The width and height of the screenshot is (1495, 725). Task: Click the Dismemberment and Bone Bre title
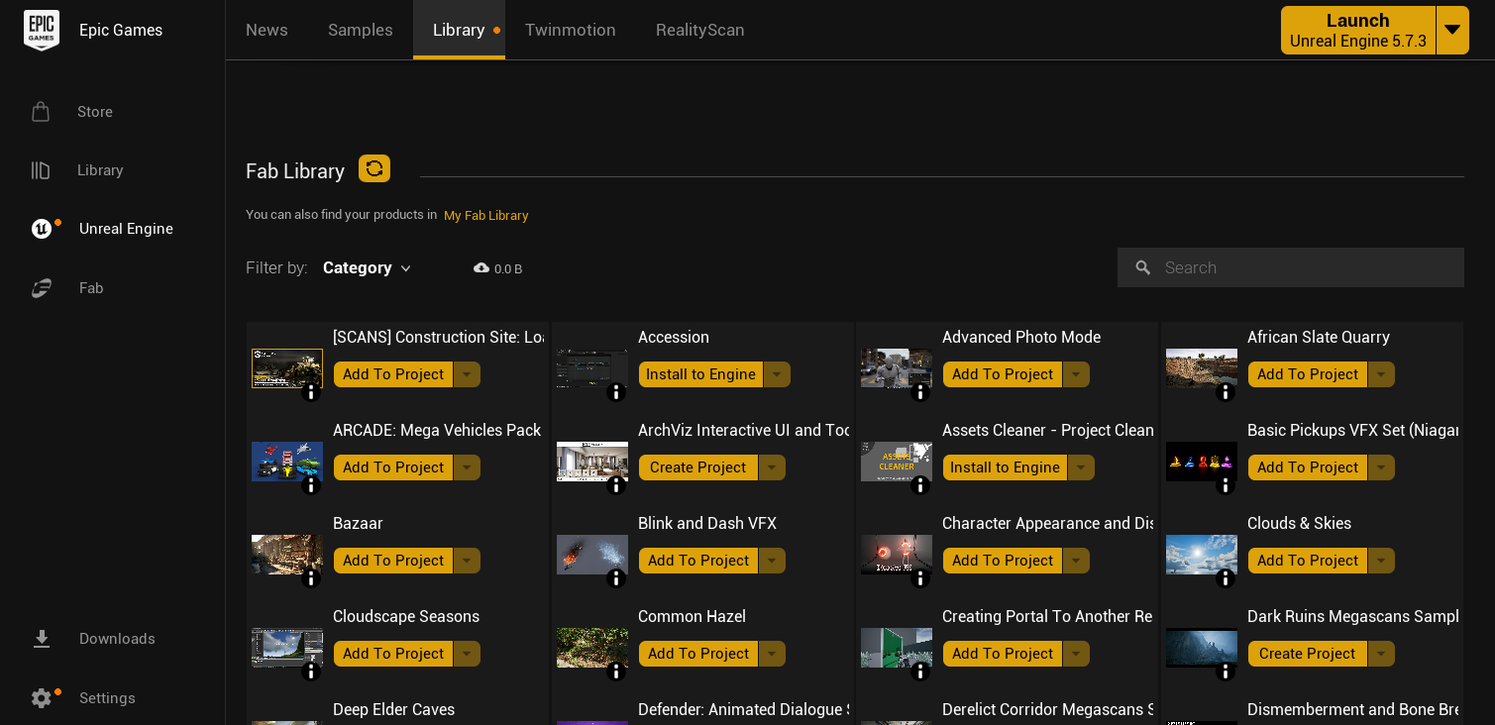pos(1353,709)
